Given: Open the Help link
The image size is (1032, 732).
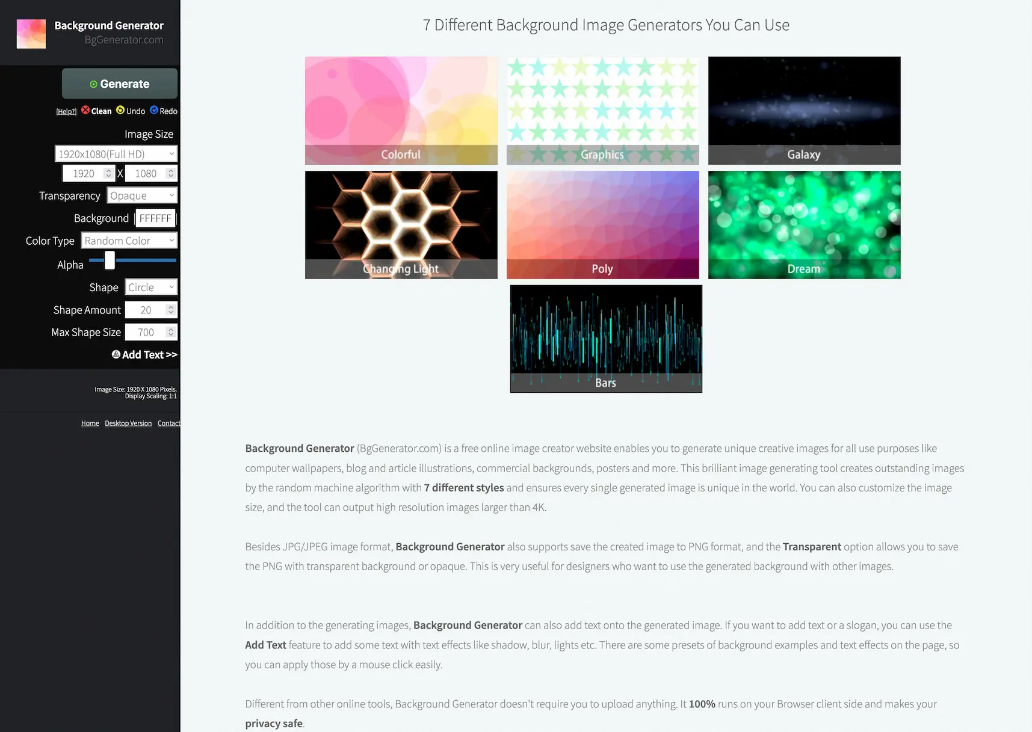Looking at the screenshot, I should (x=66, y=111).
